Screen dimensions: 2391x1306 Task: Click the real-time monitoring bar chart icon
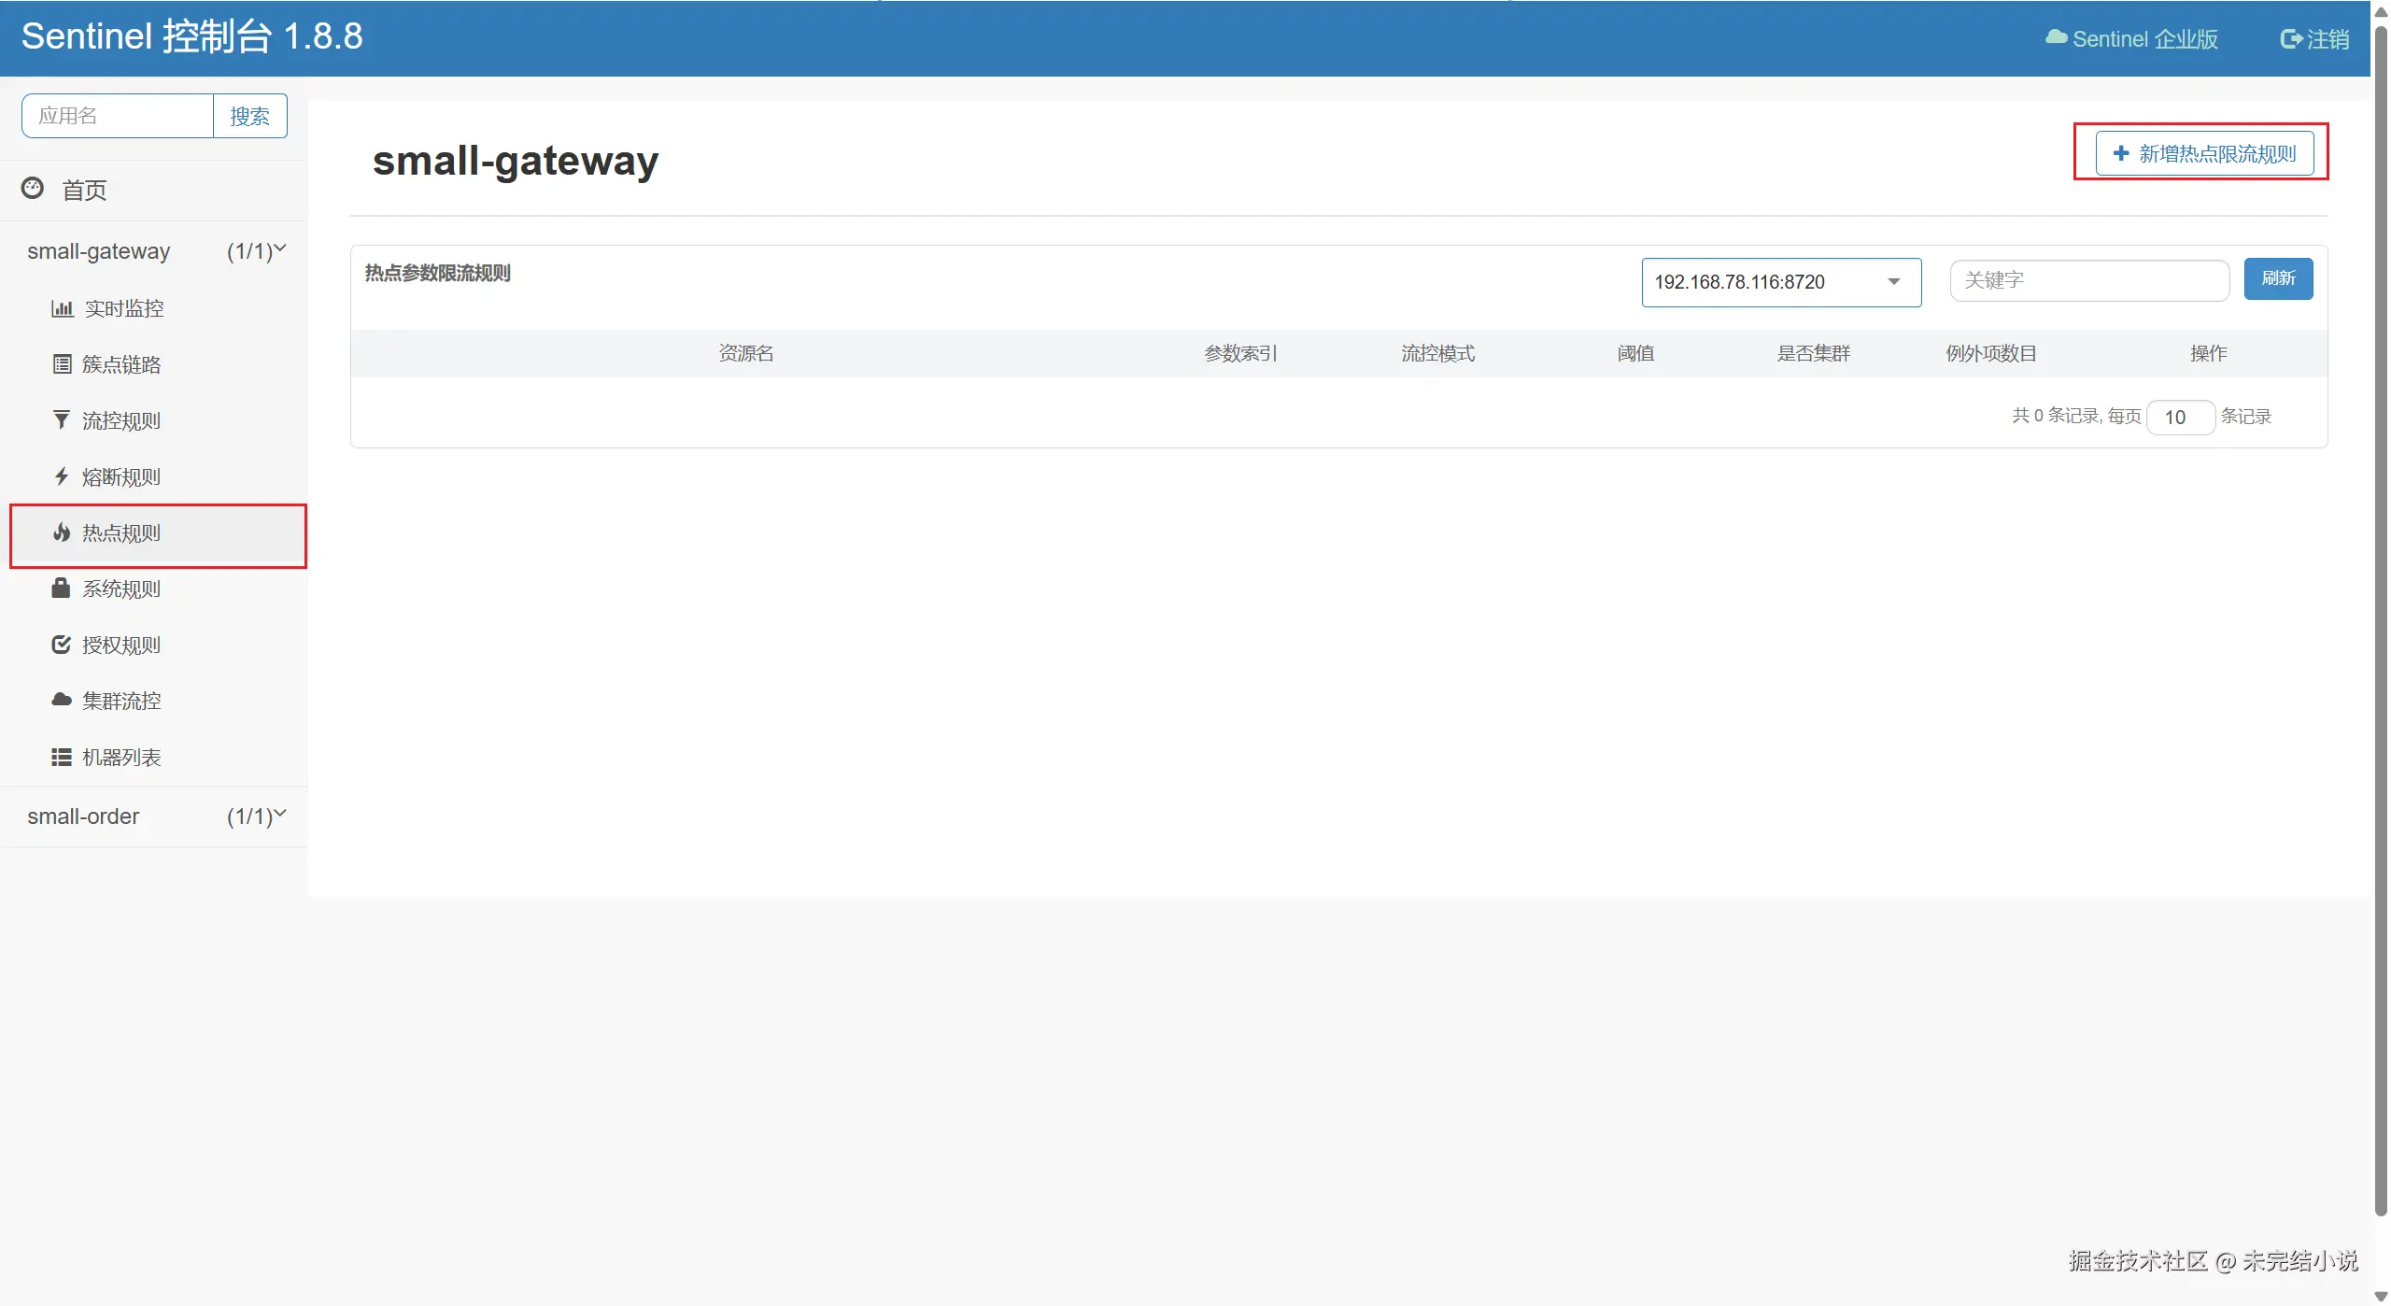pos(62,308)
